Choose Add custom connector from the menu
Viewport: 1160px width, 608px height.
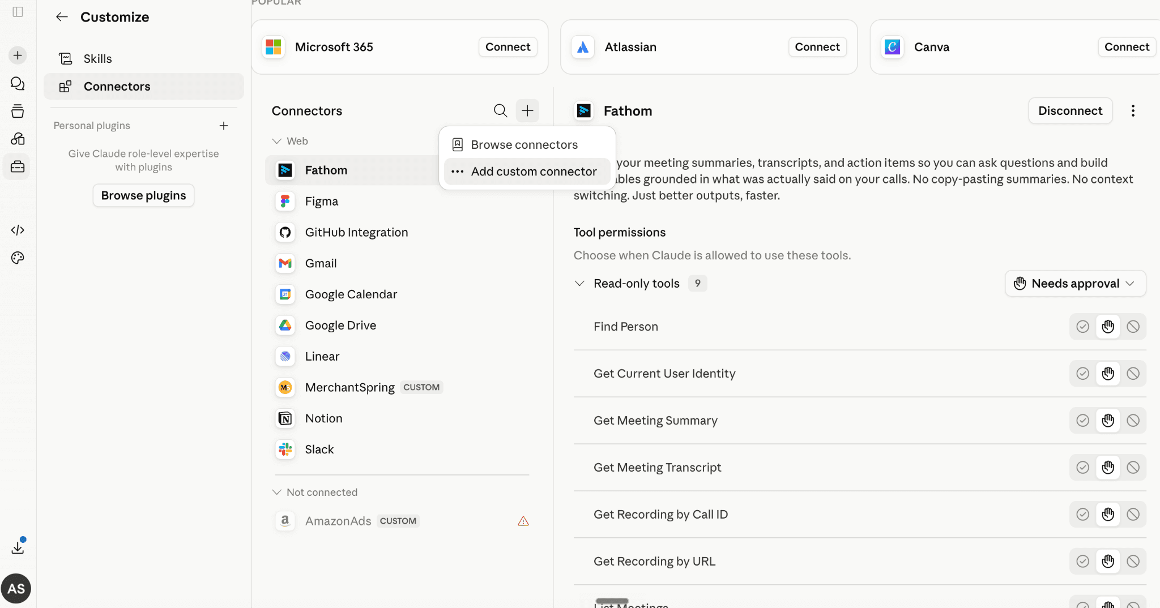tap(527, 172)
